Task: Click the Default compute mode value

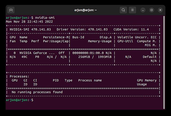Action: 150,57
